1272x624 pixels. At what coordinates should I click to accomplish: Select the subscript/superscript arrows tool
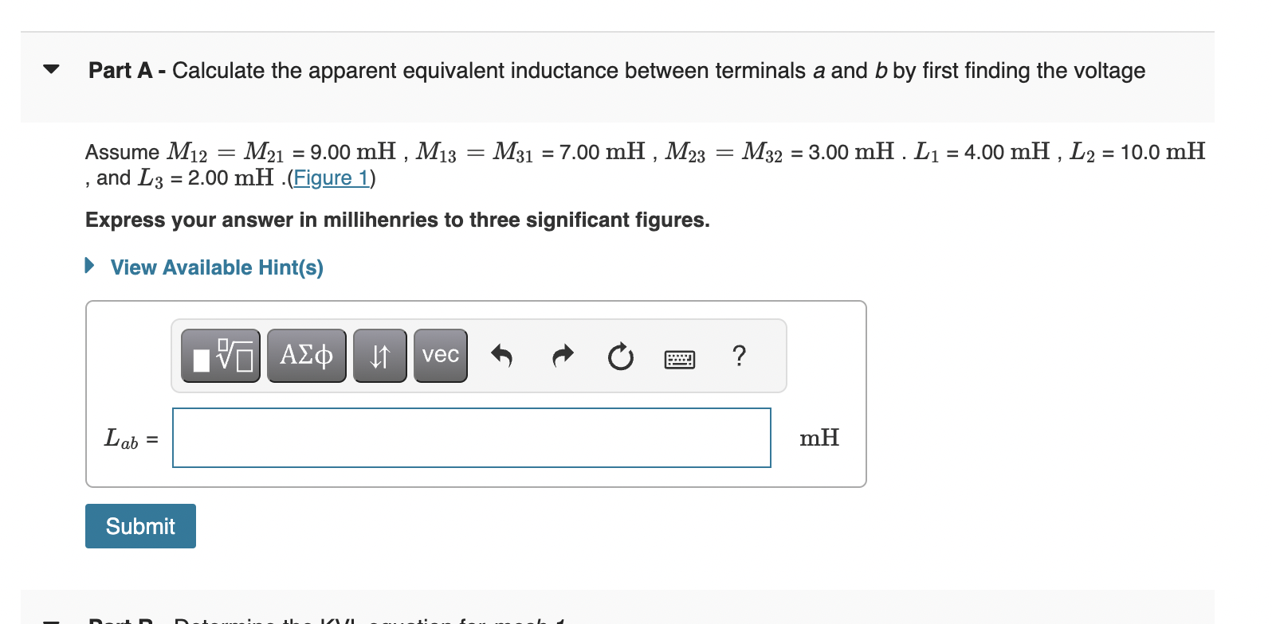point(379,356)
